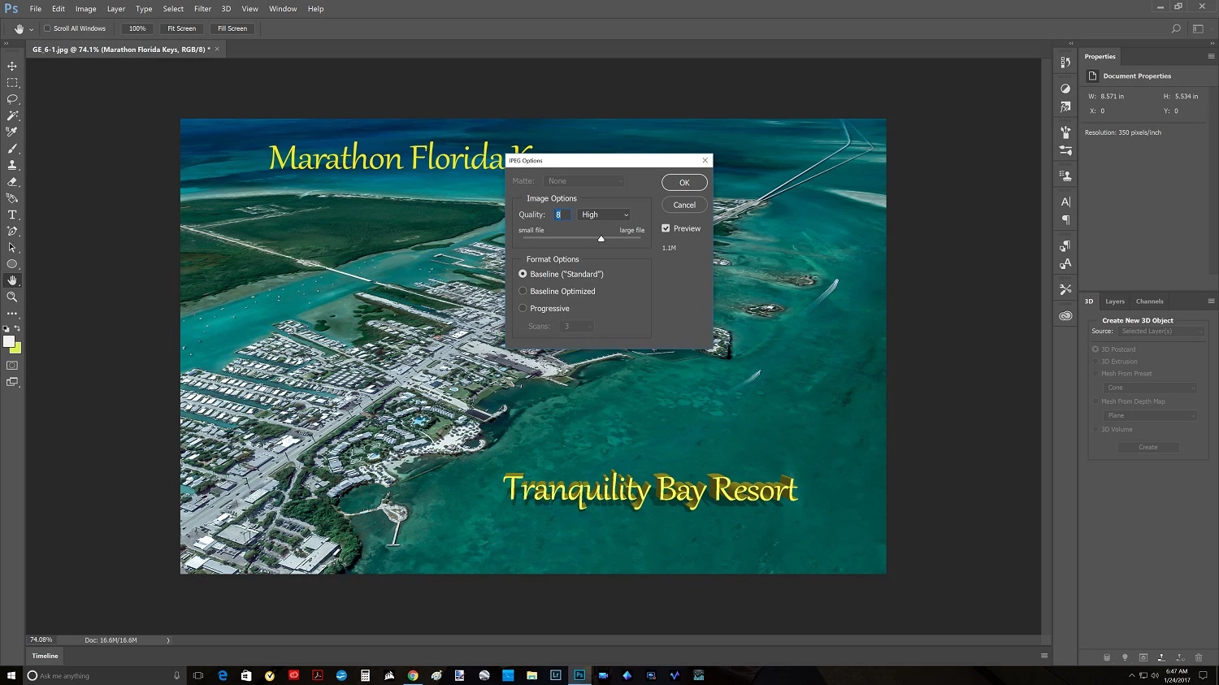Expand status bar info arrow
The width and height of the screenshot is (1219, 685).
point(168,640)
